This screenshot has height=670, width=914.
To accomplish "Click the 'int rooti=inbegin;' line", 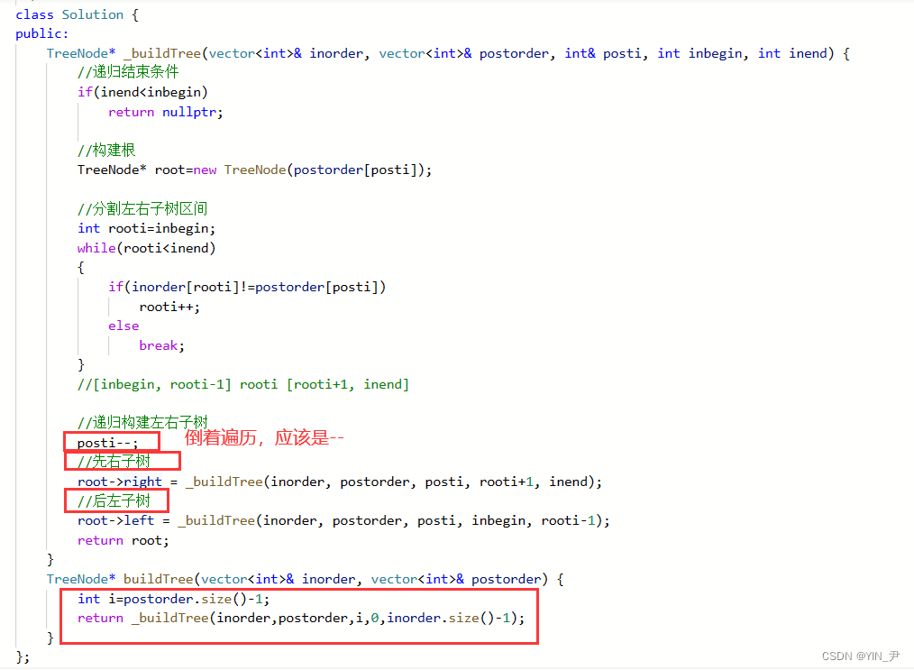I will (x=146, y=228).
